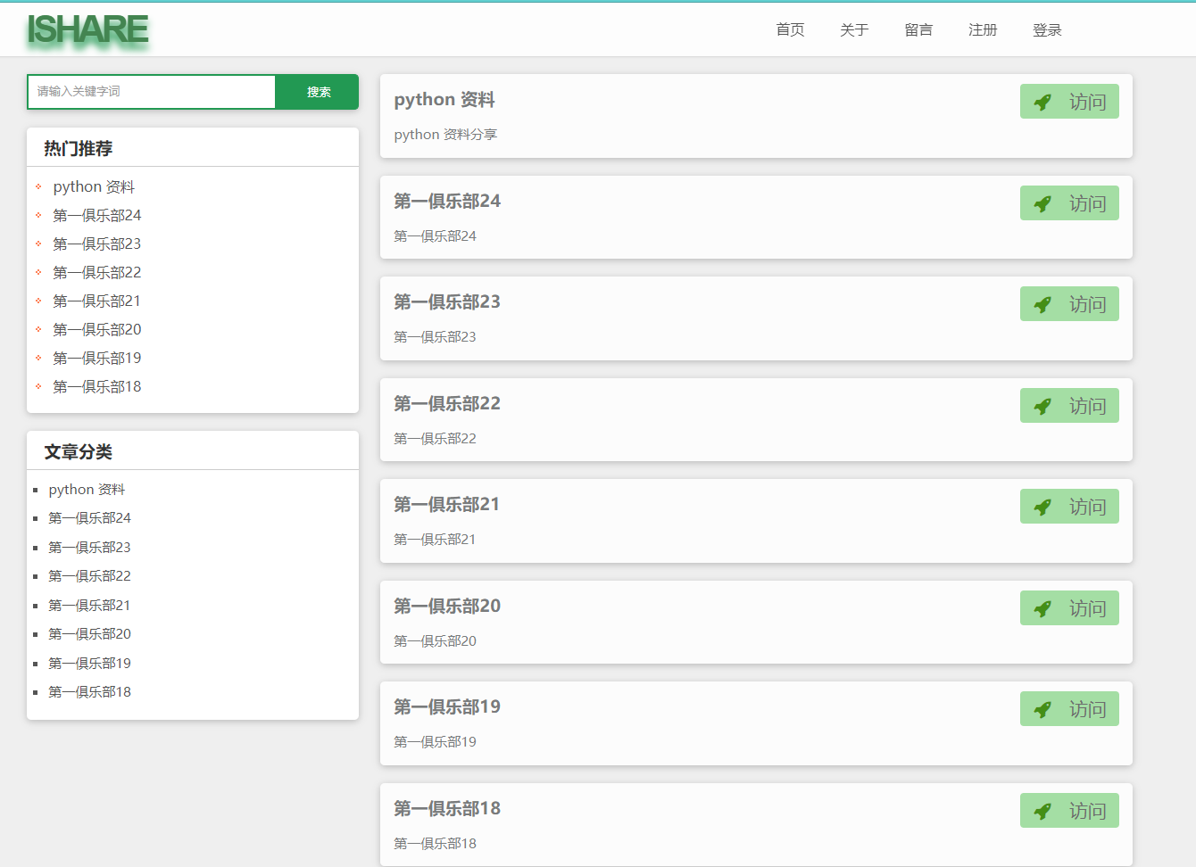The width and height of the screenshot is (1196, 867).
Task: Click rocket icon in 第一俱乐部20 card
Action: click(x=1042, y=609)
